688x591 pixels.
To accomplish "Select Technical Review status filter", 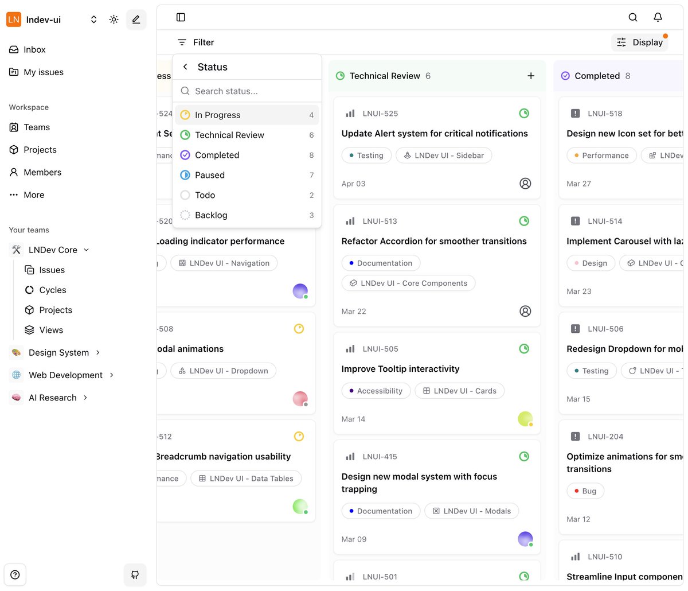I will point(247,135).
